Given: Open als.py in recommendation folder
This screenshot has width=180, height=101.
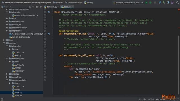Looking at the screenshot, I should (16, 89).
